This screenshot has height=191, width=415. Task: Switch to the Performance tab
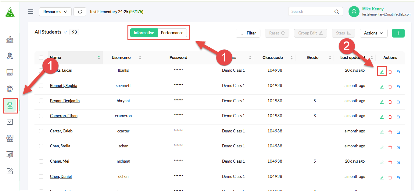(x=172, y=33)
